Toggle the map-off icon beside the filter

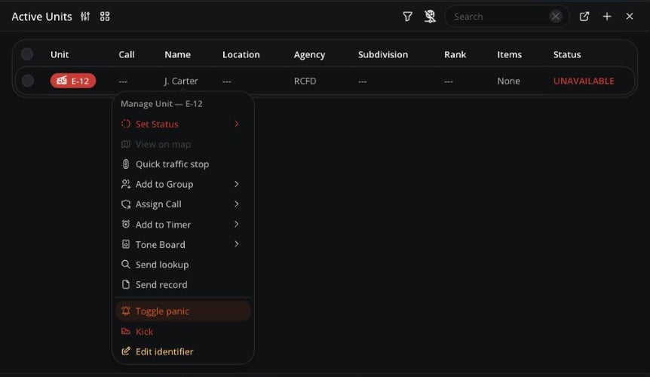click(x=430, y=17)
